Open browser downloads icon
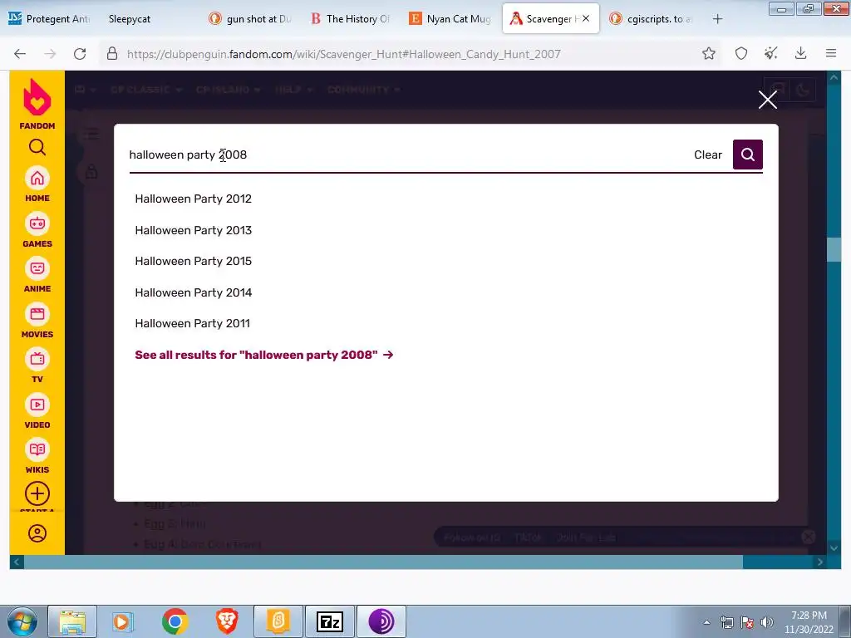This screenshot has height=638, width=851. 800,53
